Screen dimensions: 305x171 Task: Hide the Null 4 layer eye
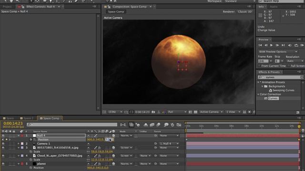(3, 135)
